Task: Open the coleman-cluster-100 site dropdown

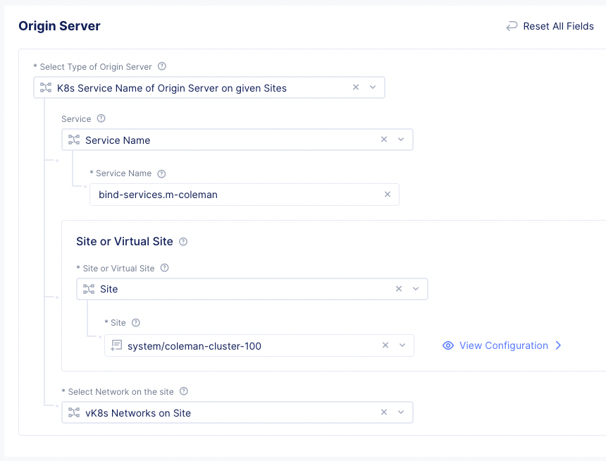Action: pos(402,345)
